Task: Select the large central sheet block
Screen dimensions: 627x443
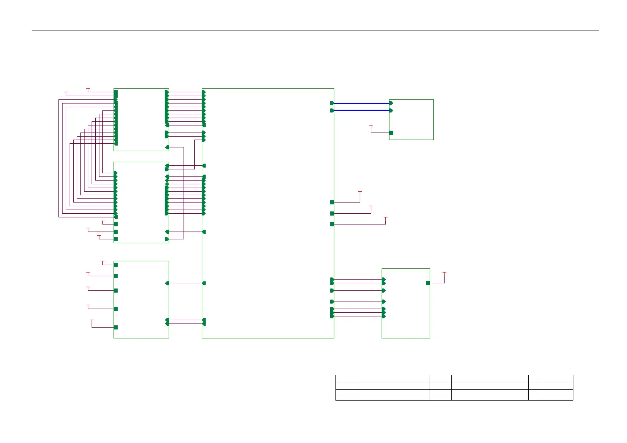Action: pos(268,213)
